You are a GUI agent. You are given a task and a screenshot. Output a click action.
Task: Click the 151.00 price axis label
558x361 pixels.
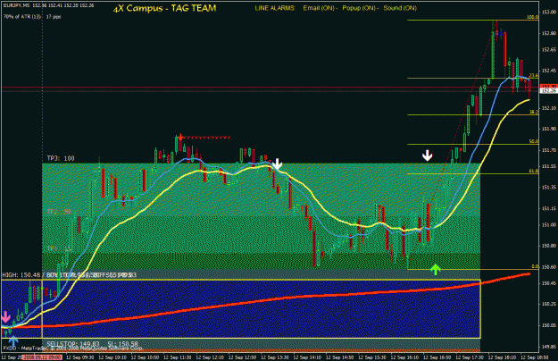click(x=549, y=225)
